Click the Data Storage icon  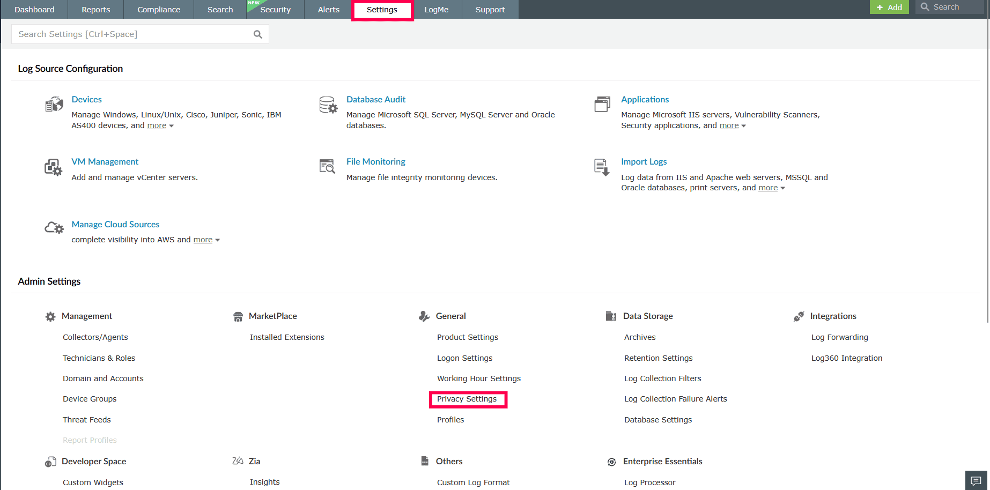611,316
